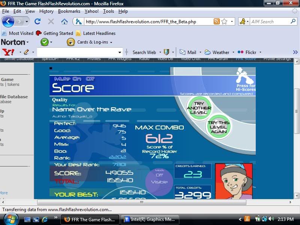The image size is (300, 225).
Task: Click the RSS feed icon in the address bar
Action: [216, 21]
